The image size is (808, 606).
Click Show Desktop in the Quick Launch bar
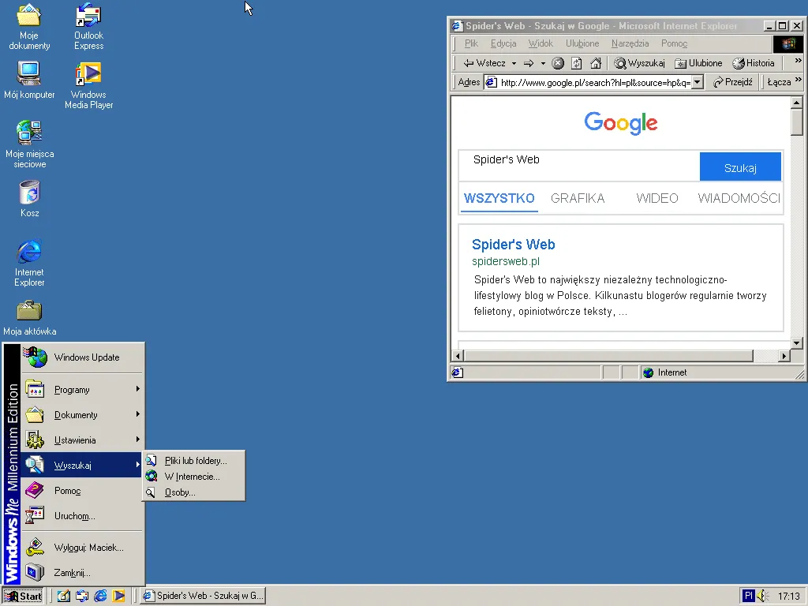[x=63, y=596]
